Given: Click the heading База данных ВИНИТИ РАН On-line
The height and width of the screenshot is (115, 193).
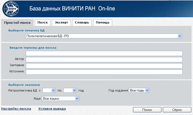Looking at the screenshot, I should (72, 9).
